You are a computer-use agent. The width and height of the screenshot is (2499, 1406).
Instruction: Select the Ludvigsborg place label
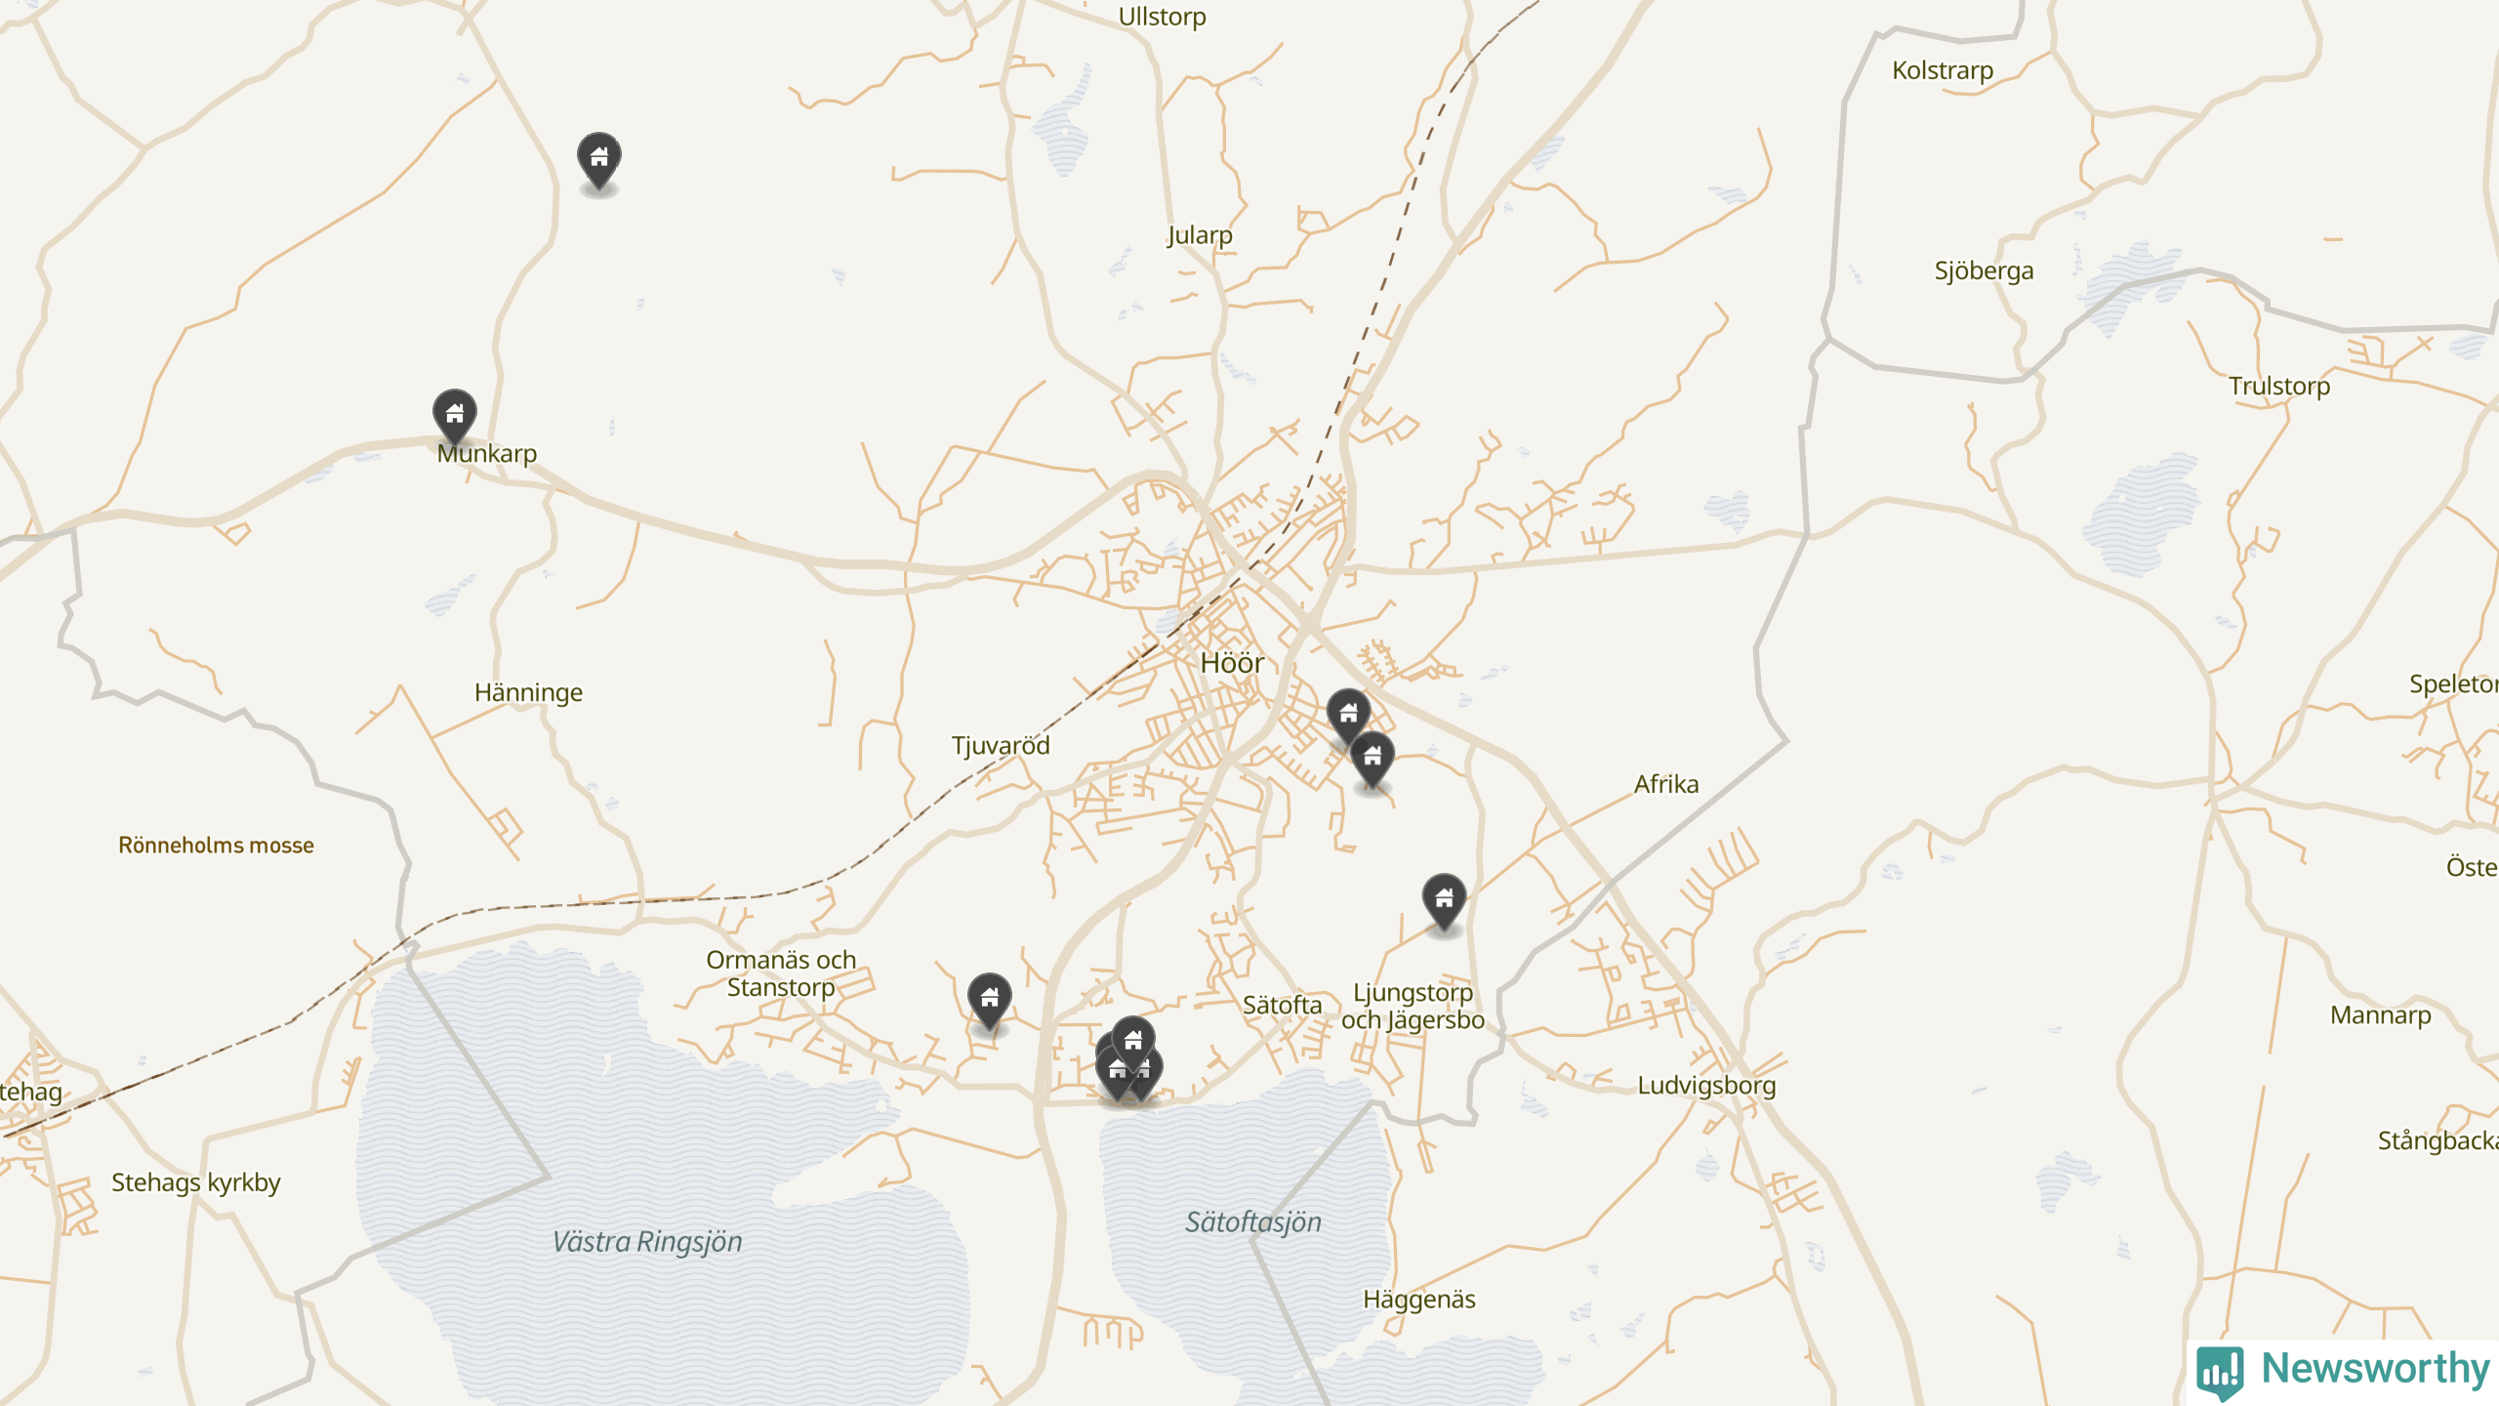click(1706, 1086)
